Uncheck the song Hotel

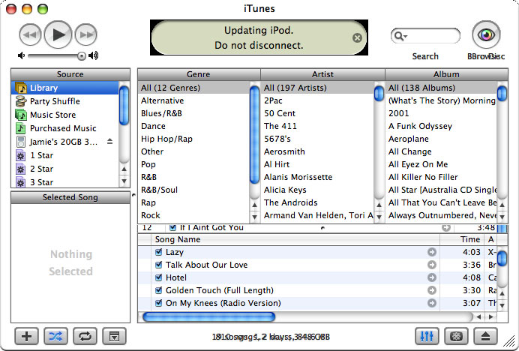tap(159, 277)
